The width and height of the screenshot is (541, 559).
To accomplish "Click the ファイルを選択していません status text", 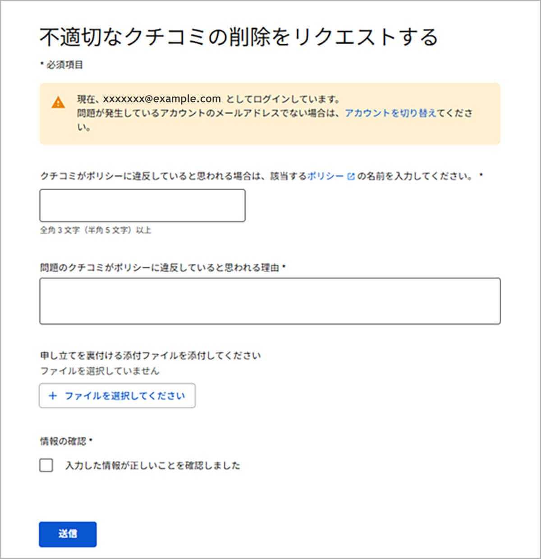I will click(100, 371).
